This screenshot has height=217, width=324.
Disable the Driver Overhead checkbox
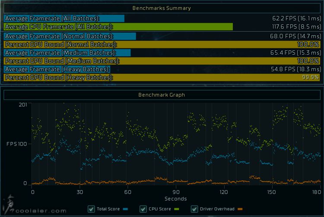tap(194, 209)
